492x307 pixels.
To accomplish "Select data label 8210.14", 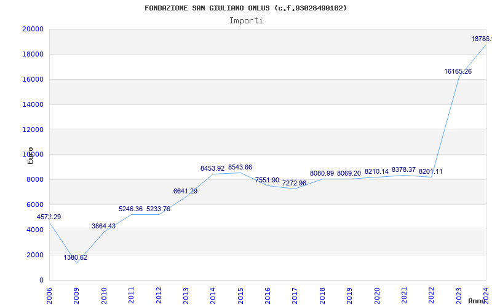I will click(376, 172).
